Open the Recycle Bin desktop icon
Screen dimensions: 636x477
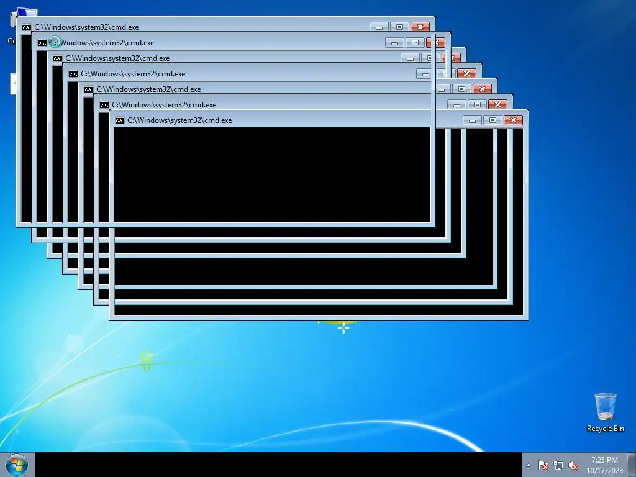coord(605,412)
